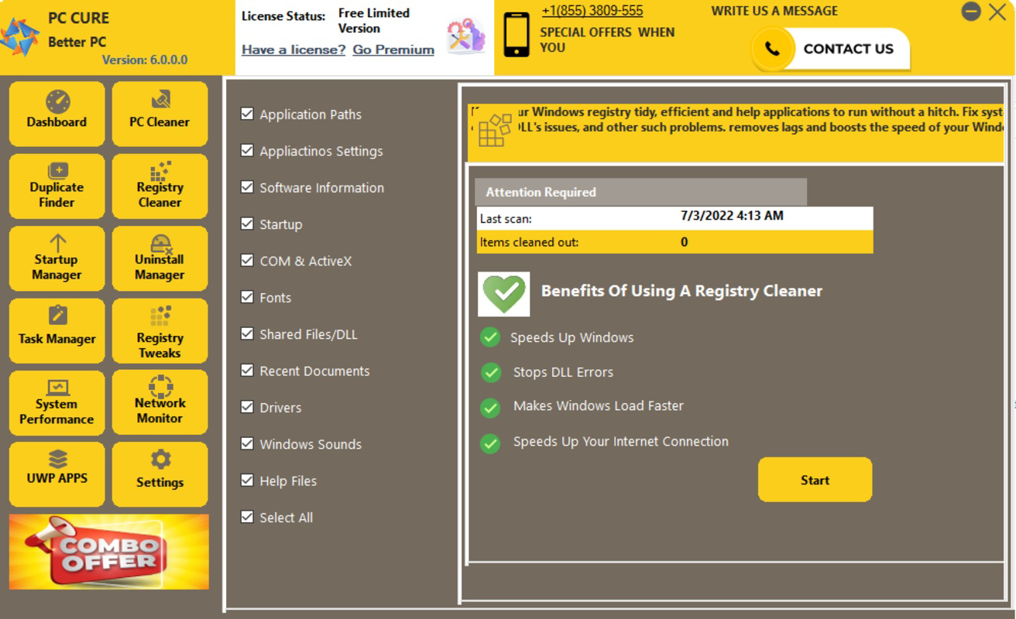Uncheck Application Paths
Screen dimensions: 1016x619
(247, 114)
